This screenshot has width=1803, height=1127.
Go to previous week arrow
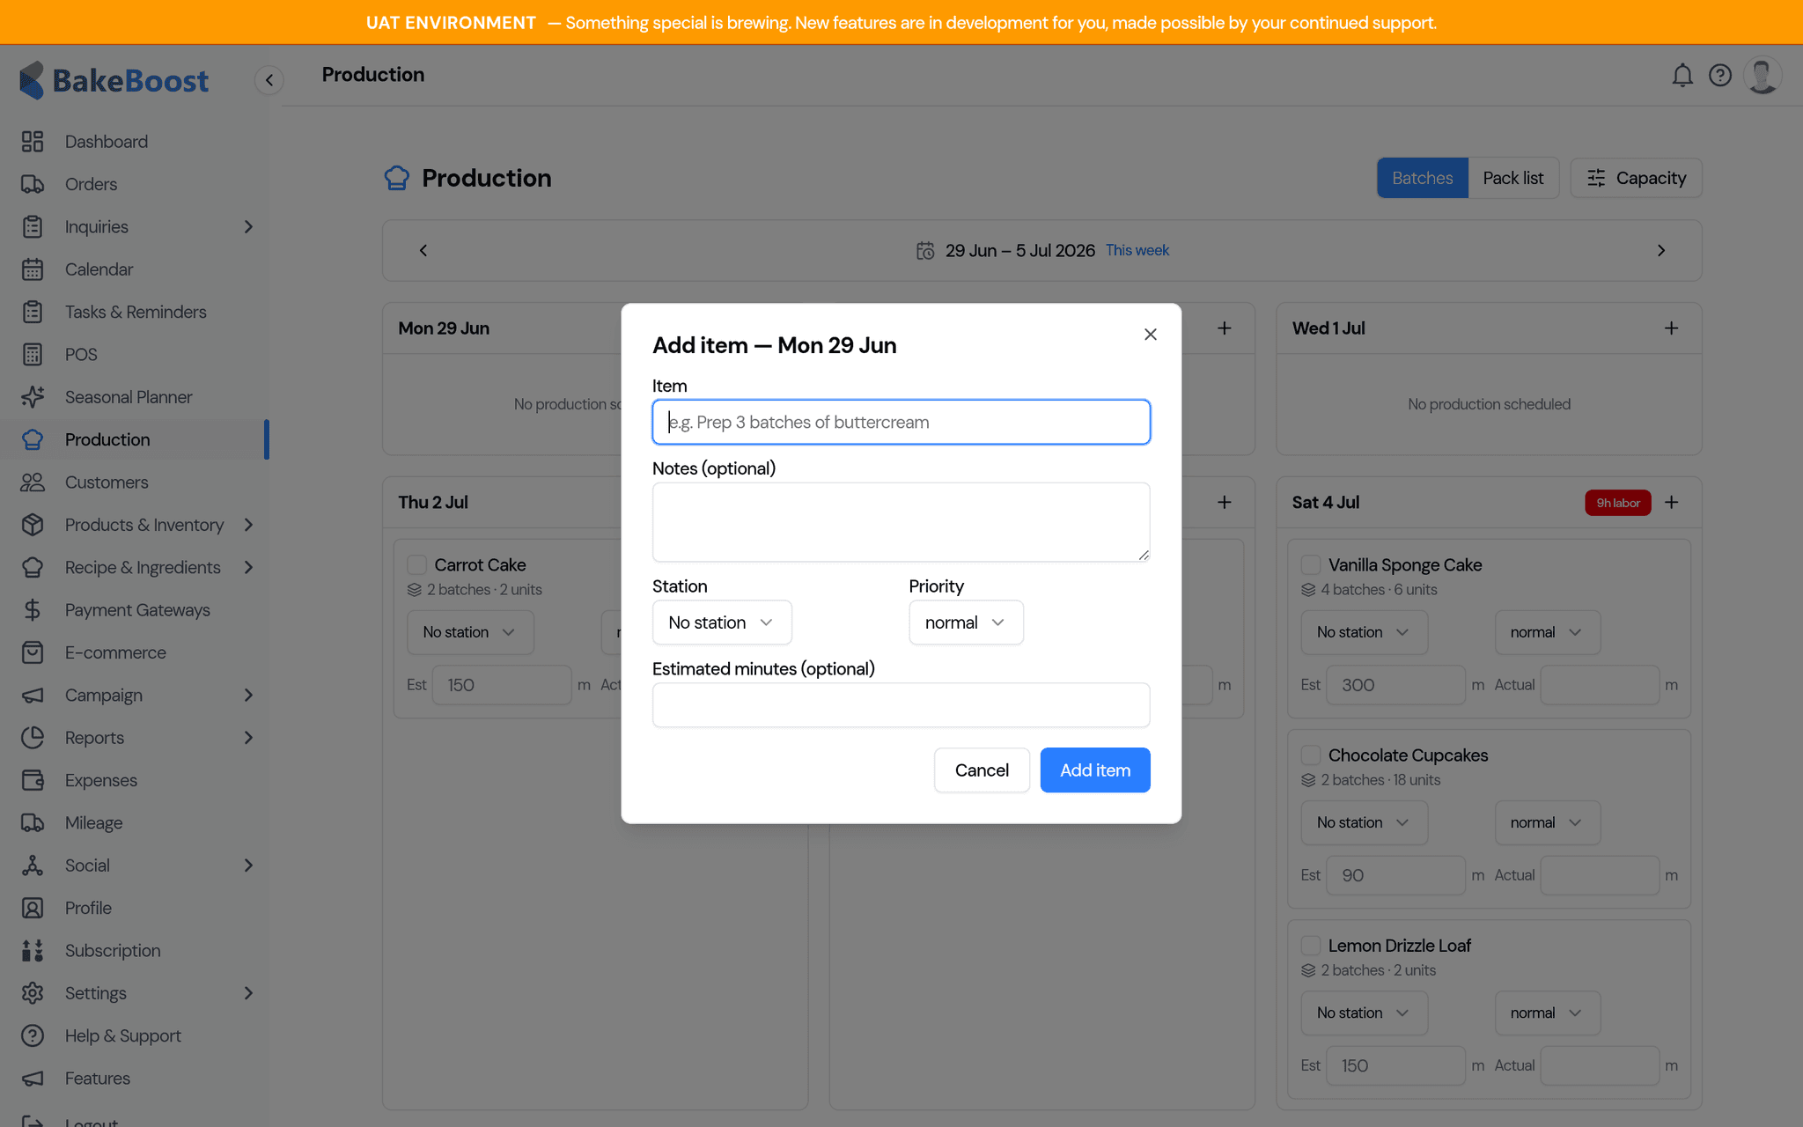423,251
